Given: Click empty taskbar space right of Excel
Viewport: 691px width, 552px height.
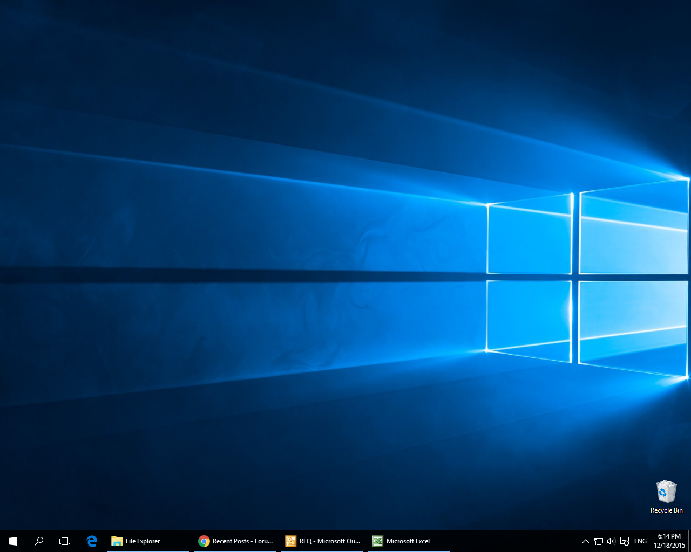Looking at the screenshot, I should pyautogui.click(x=513, y=541).
